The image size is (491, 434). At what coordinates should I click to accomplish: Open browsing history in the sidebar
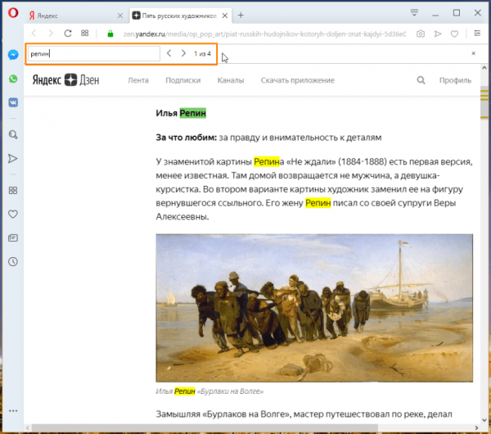point(13,262)
